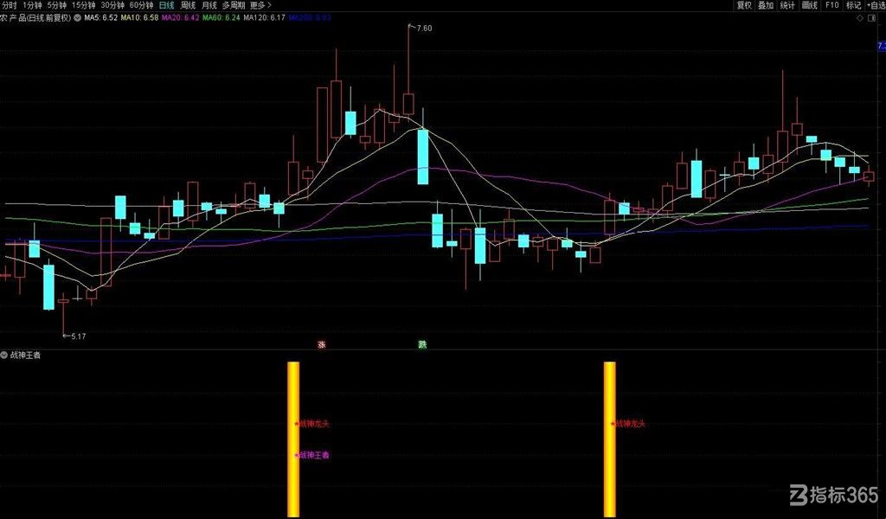
Task: Click the MA20: 6.42 indicator label
Action: [180, 17]
